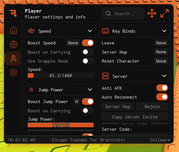
Task: Click the Speed: label
Action: click(35, 69)
